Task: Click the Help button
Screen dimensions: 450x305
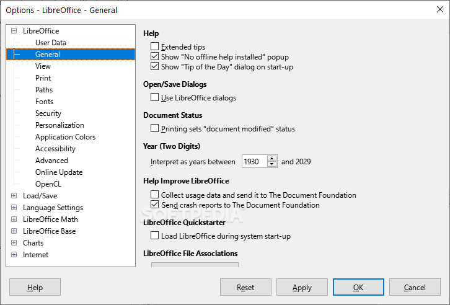Action: tap(35, 287)
